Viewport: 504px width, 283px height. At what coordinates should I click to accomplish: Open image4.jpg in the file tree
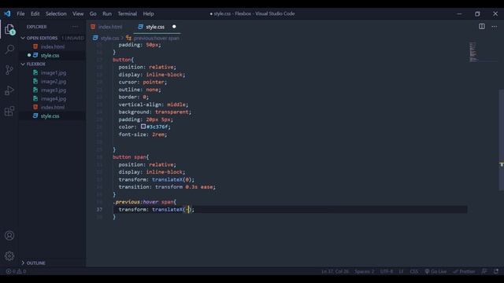click(54, 99)
